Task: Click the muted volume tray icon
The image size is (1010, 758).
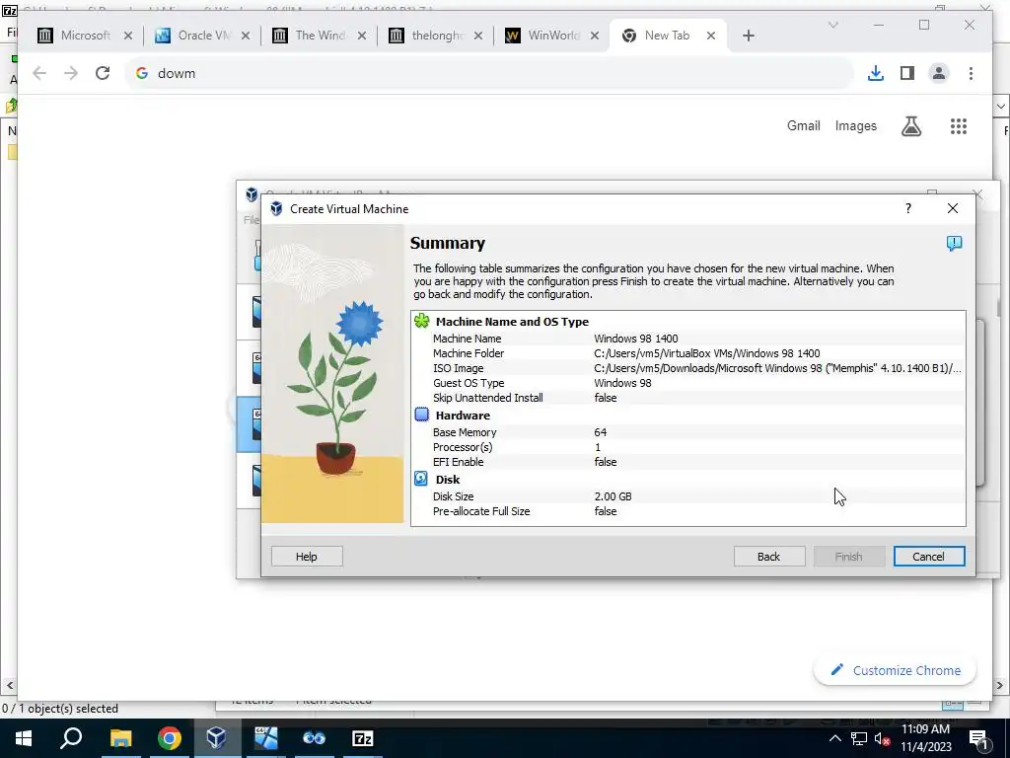Action: pos(882,738)
